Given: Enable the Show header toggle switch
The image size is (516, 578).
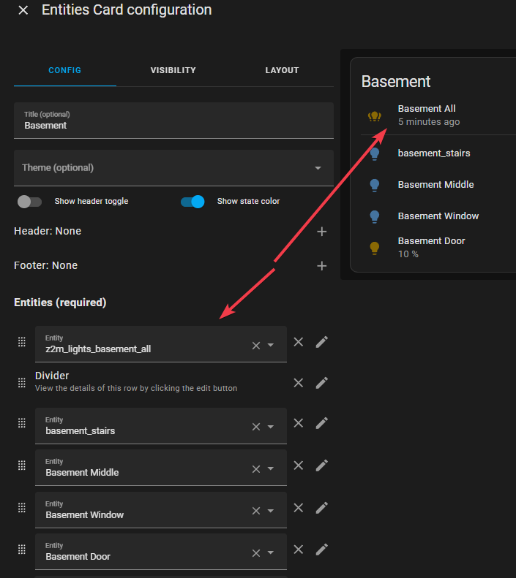Looking at the screenshot, I should click(29, 202).
